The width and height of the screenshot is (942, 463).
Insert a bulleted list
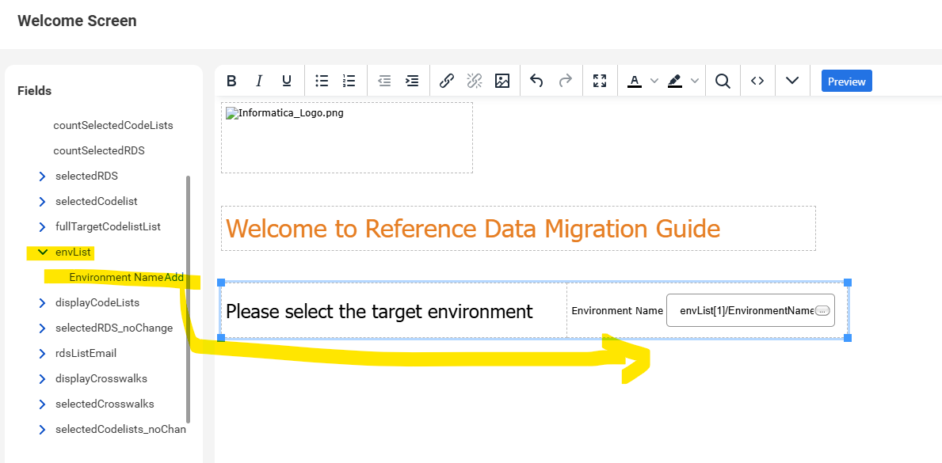click(322, 81)
